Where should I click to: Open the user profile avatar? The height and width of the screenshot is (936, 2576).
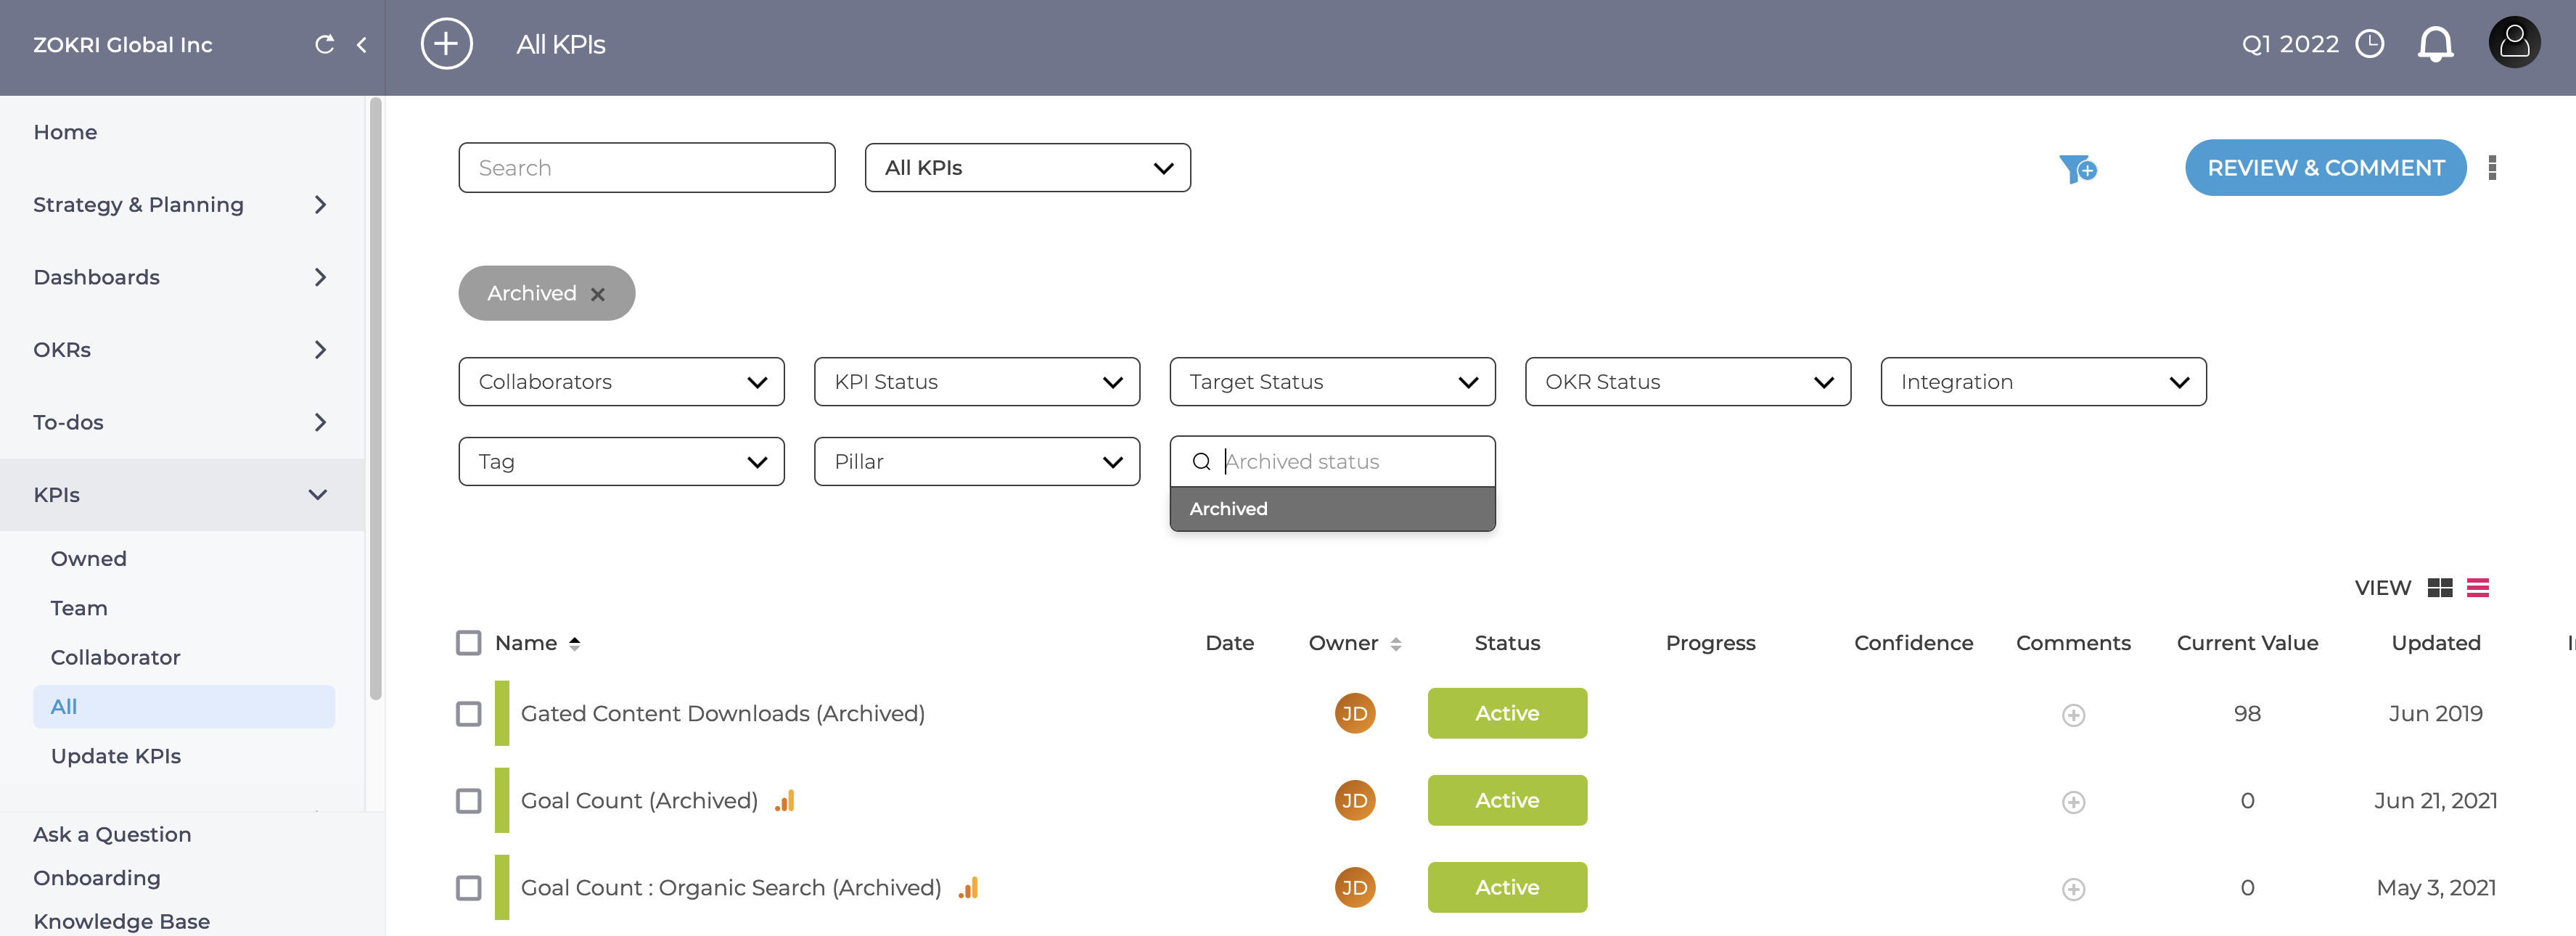(2514, 42)
